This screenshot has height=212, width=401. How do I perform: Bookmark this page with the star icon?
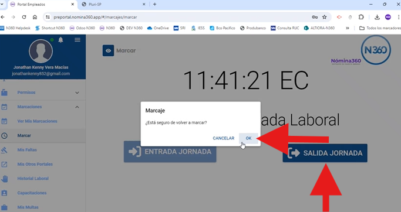(x=325, y=17)
